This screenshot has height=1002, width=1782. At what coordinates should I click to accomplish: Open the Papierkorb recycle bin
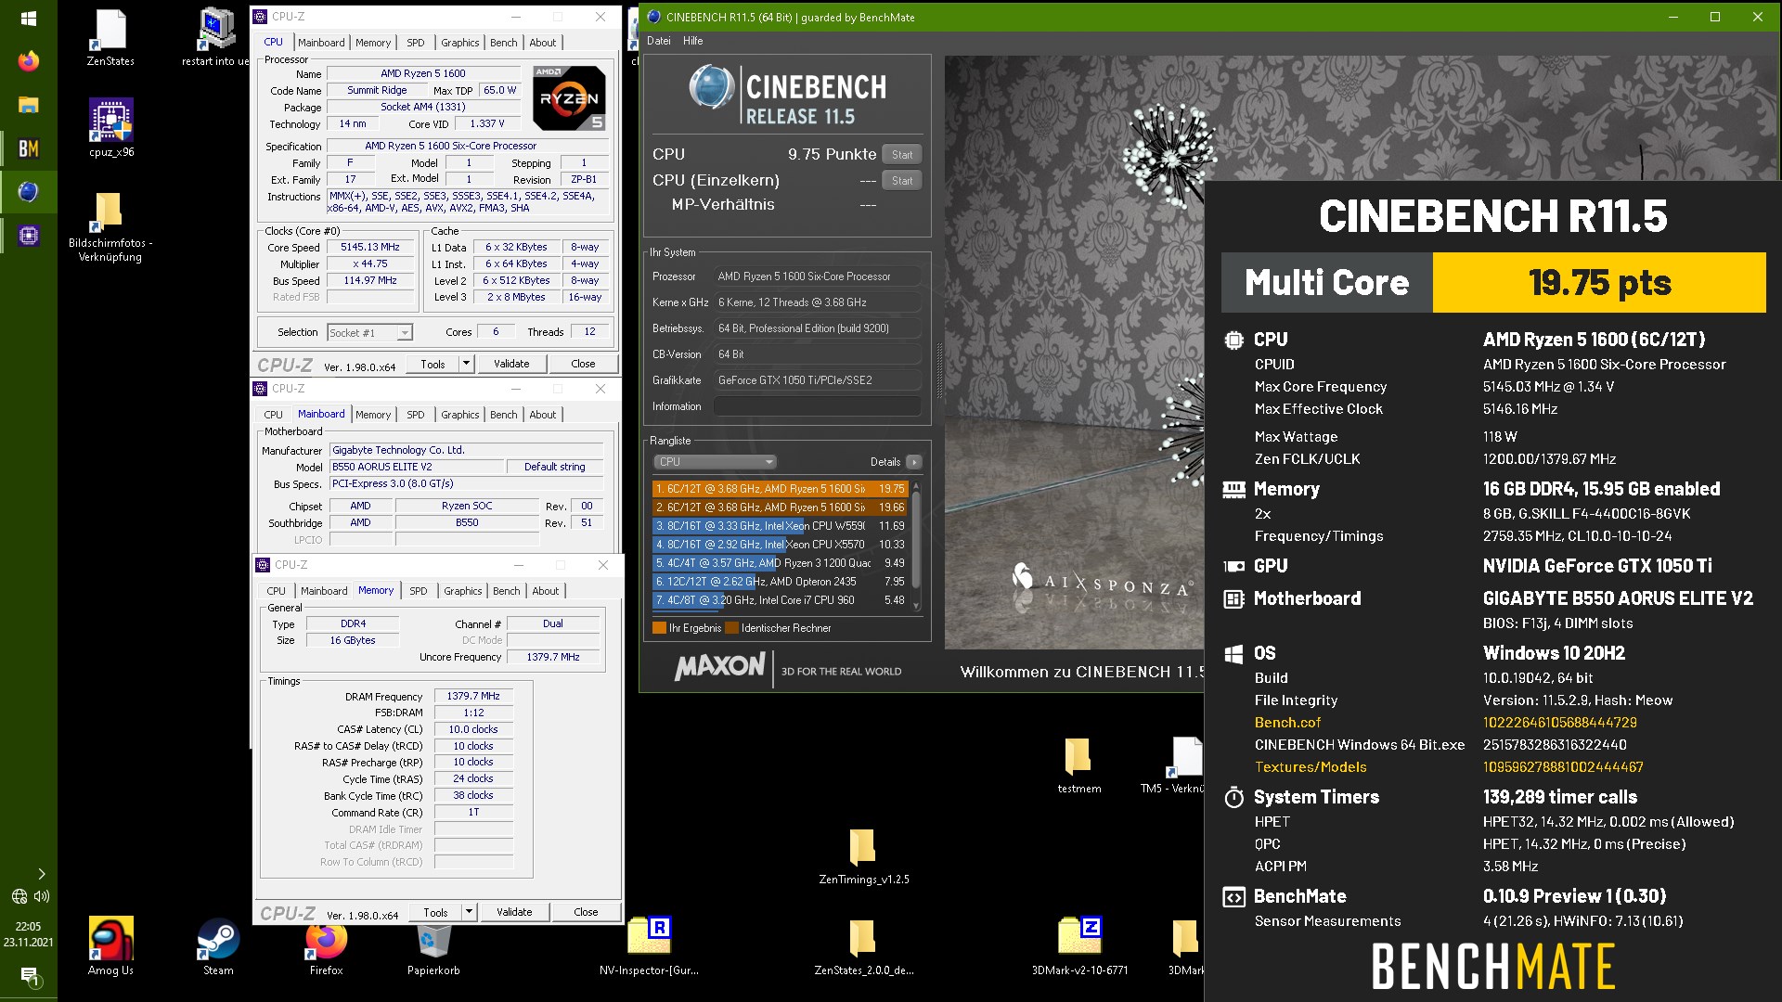pos(433,946)
